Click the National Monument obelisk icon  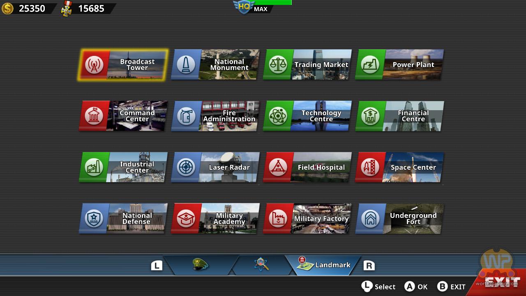(186, 65)
